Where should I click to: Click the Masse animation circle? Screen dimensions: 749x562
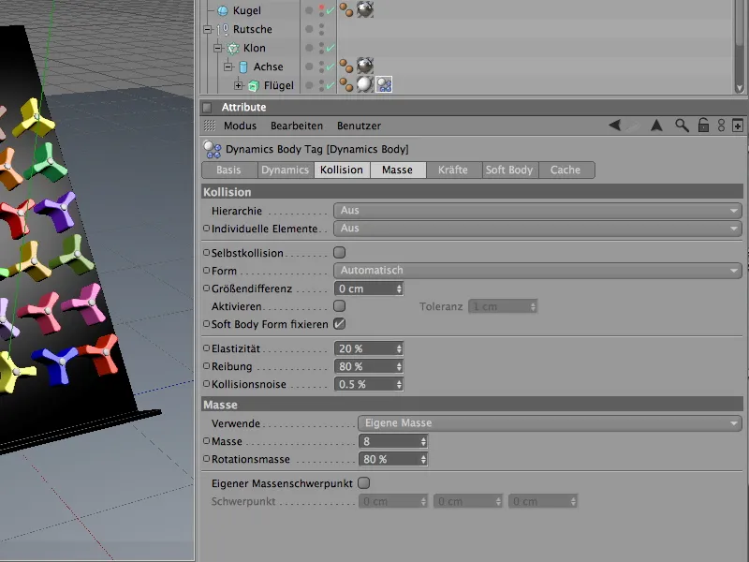pos(206,440)
